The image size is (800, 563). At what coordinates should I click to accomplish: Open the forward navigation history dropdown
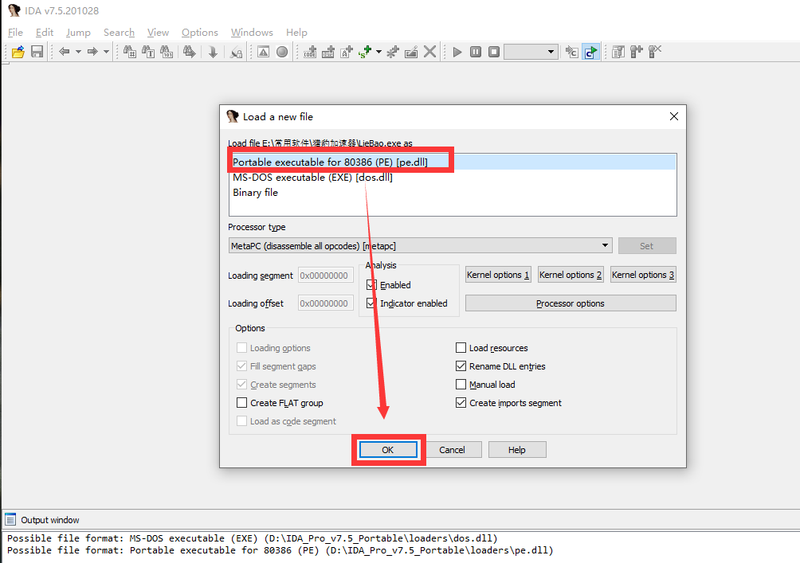(x=106, y=52)
